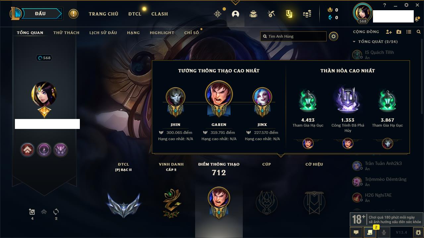Viewport: 424px width, 238px height.
Task: Click the Tìm Anh Hùng search field
Action: pyautogui.click(x=293, y=36)
